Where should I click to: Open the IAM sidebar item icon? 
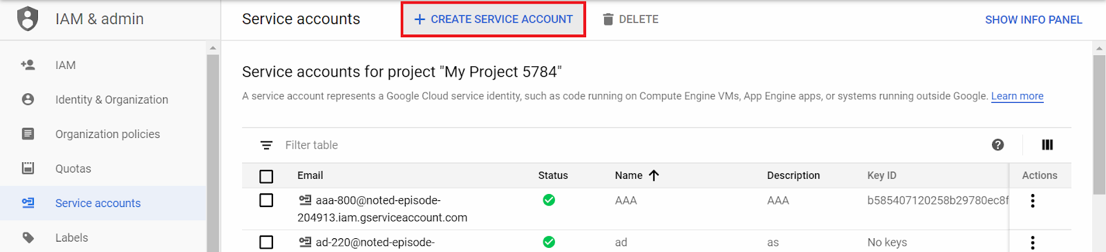28,65
